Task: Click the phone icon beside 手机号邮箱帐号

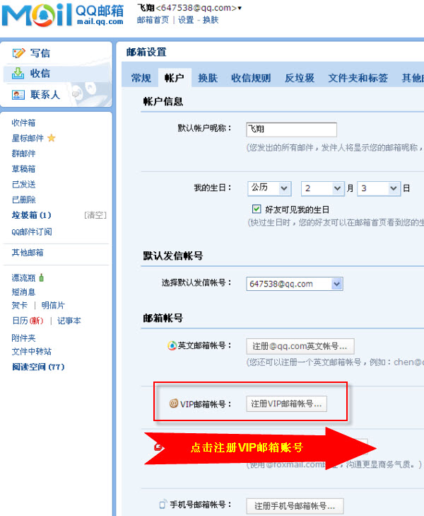Action: [x=163, y=504]
